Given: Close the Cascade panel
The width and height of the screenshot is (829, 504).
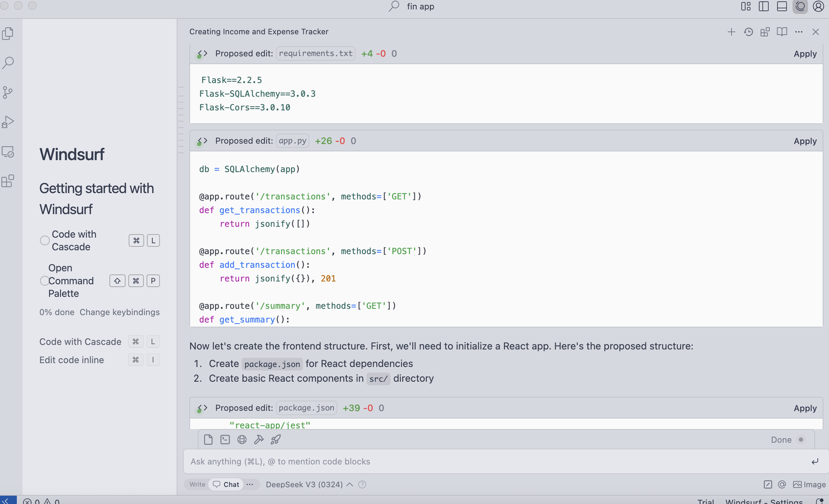Looking at the screenshot, I should (x=816, y=32).
